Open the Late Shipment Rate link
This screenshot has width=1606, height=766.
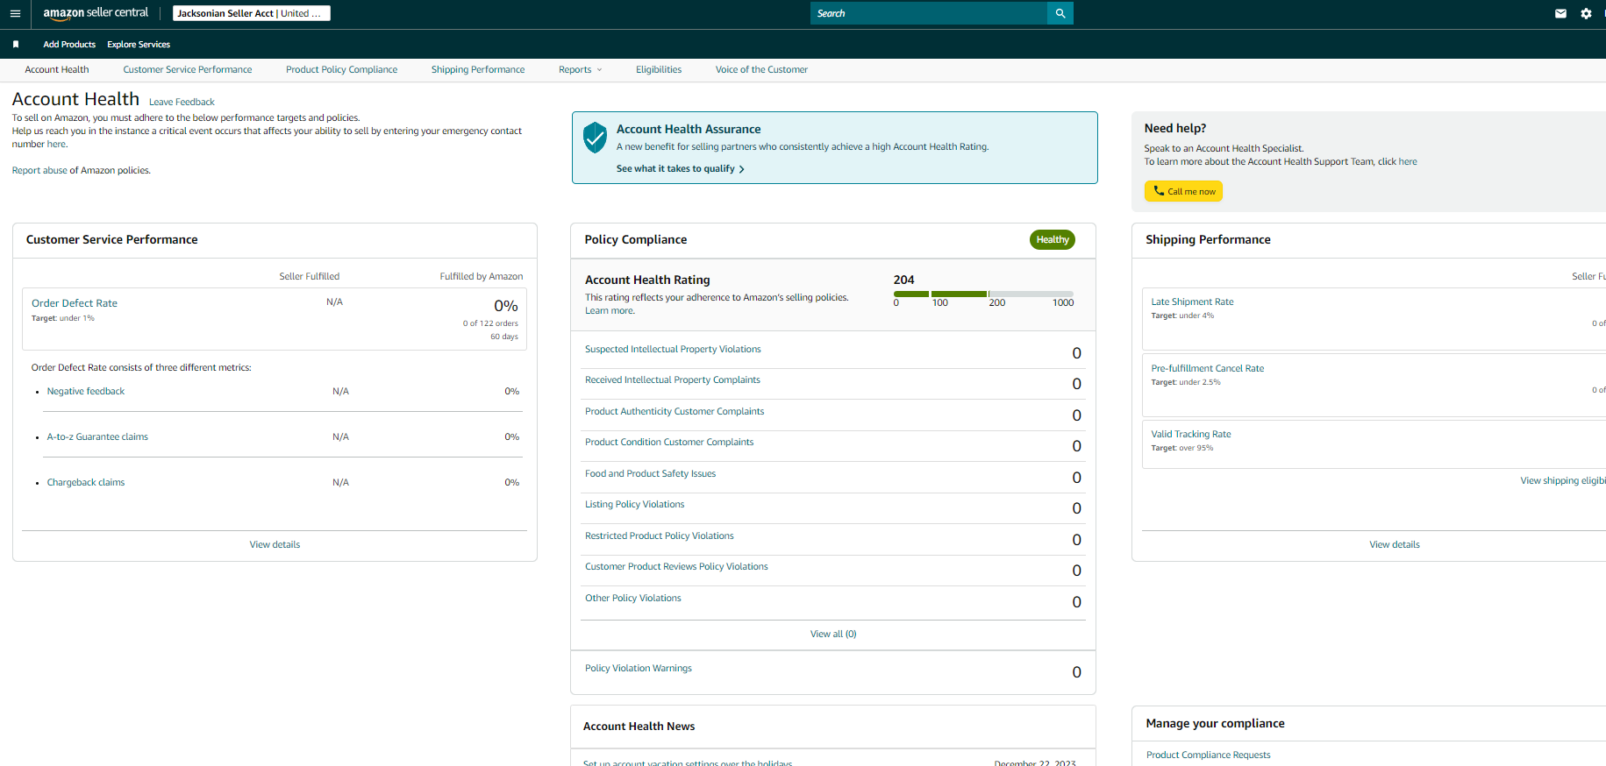(1192, 301)
